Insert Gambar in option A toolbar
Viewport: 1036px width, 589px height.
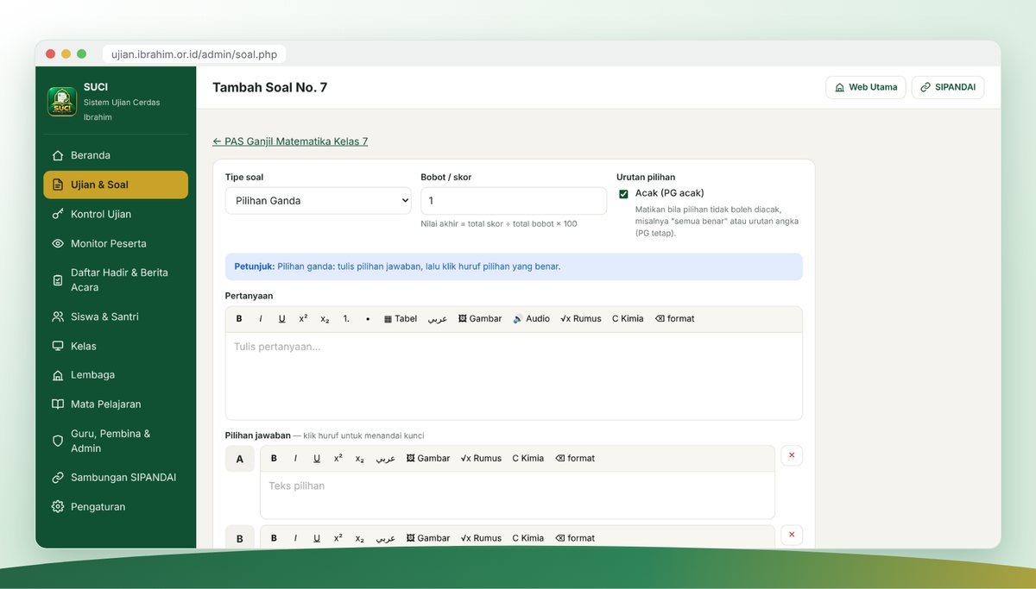(x=428, y=459)
